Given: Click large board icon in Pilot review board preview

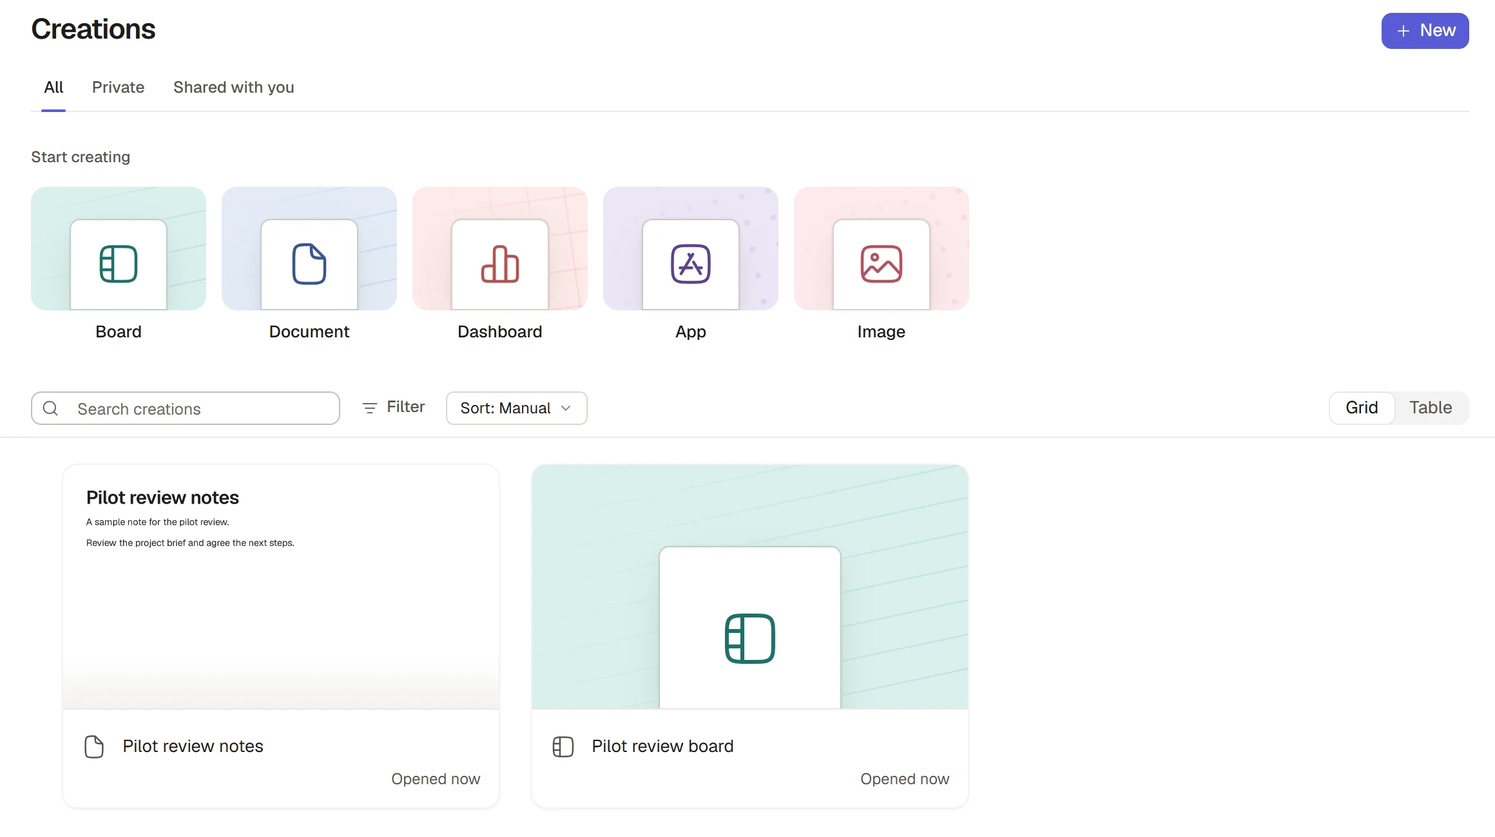Looking at the screenshot, I should (x=750, y=639).
